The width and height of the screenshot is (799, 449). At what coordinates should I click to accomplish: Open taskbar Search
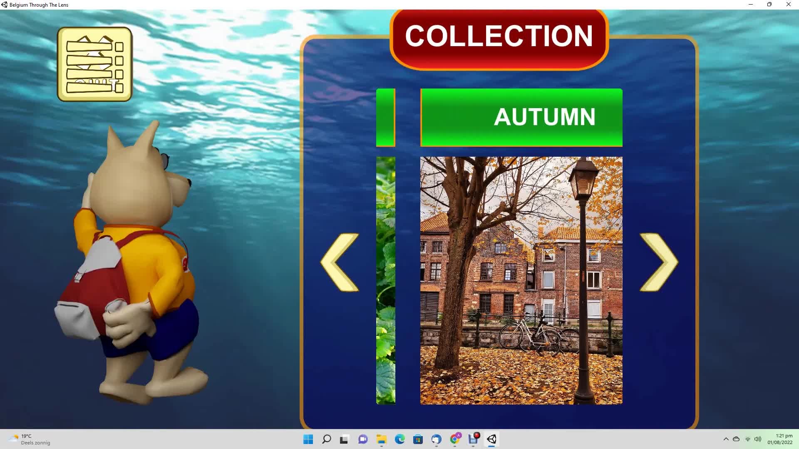(327, 439)
